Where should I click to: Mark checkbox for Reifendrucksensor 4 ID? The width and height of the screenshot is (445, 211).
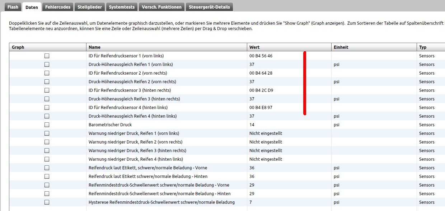tap(47, 108)
